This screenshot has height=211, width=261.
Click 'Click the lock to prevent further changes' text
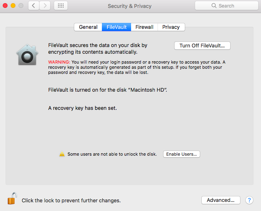71,200
